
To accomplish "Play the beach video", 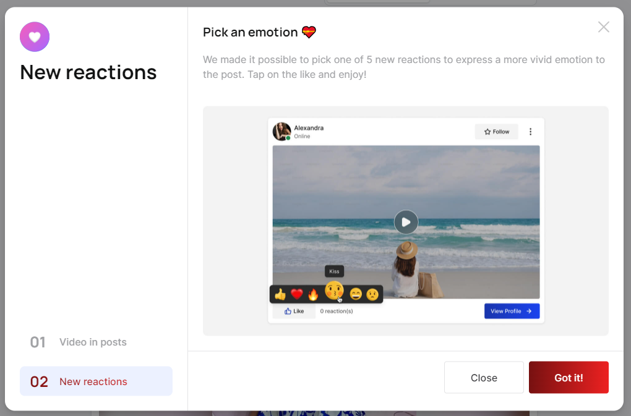I will (x=406, y=222).
